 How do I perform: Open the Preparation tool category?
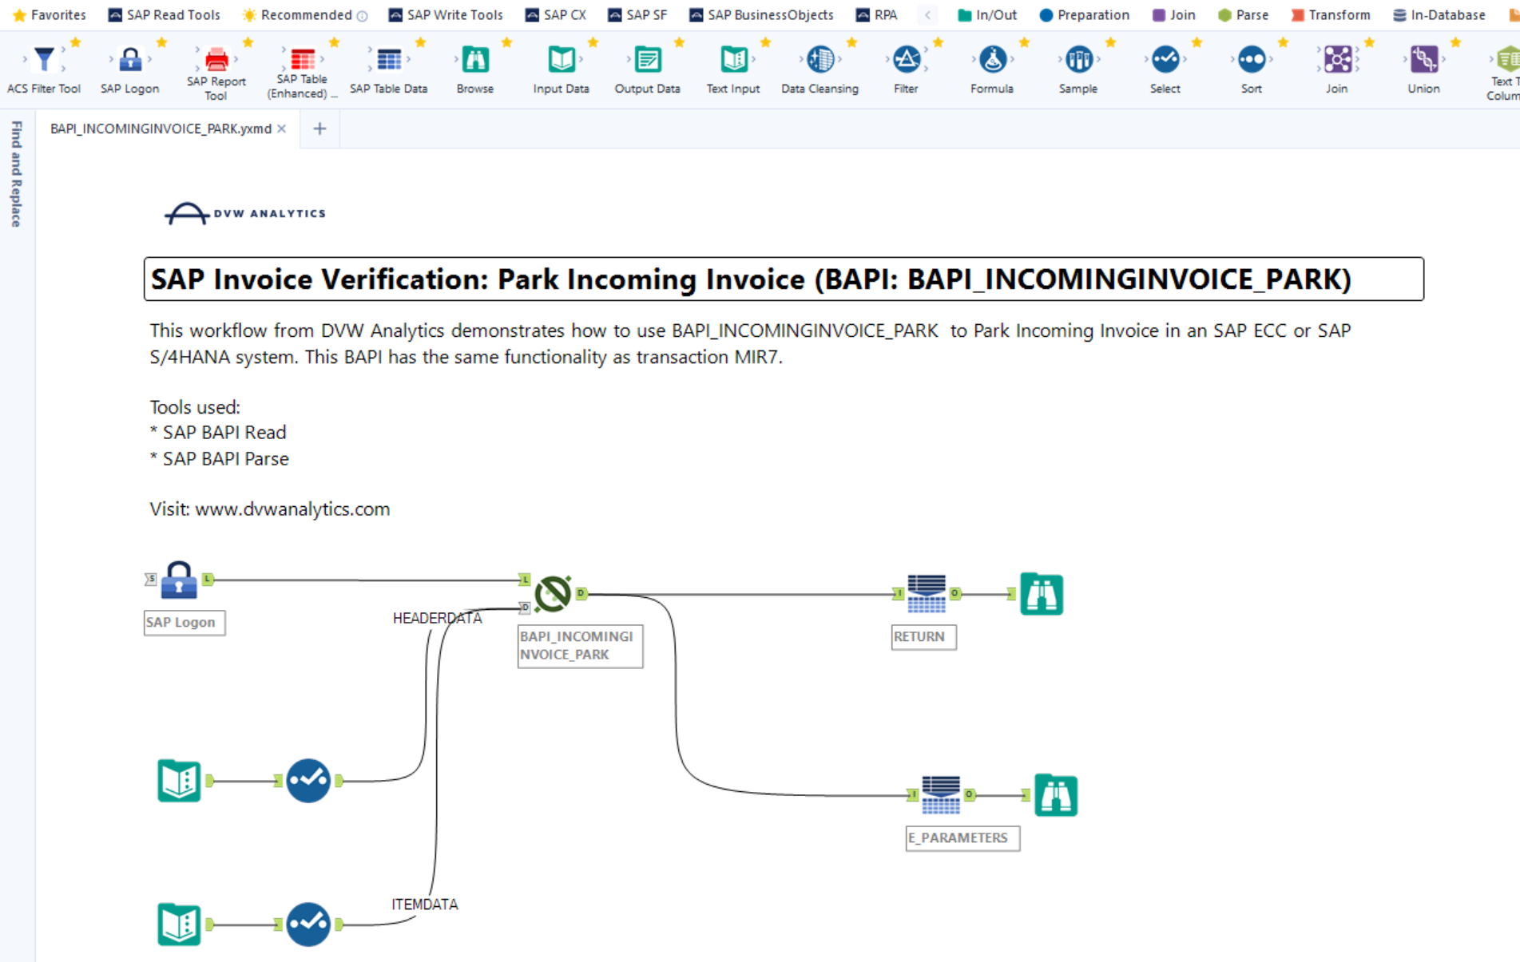(1084, 14)
